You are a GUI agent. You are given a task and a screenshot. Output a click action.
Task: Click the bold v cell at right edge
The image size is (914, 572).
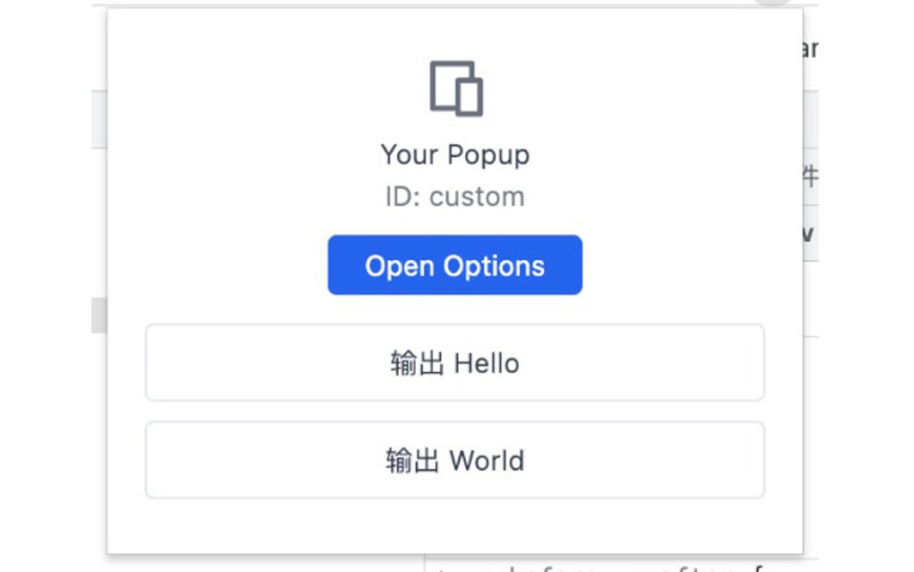(809, 233)
